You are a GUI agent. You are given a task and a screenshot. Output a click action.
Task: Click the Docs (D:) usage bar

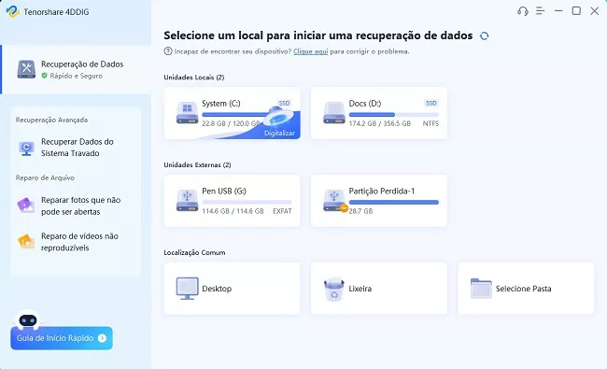pos(394,115)
